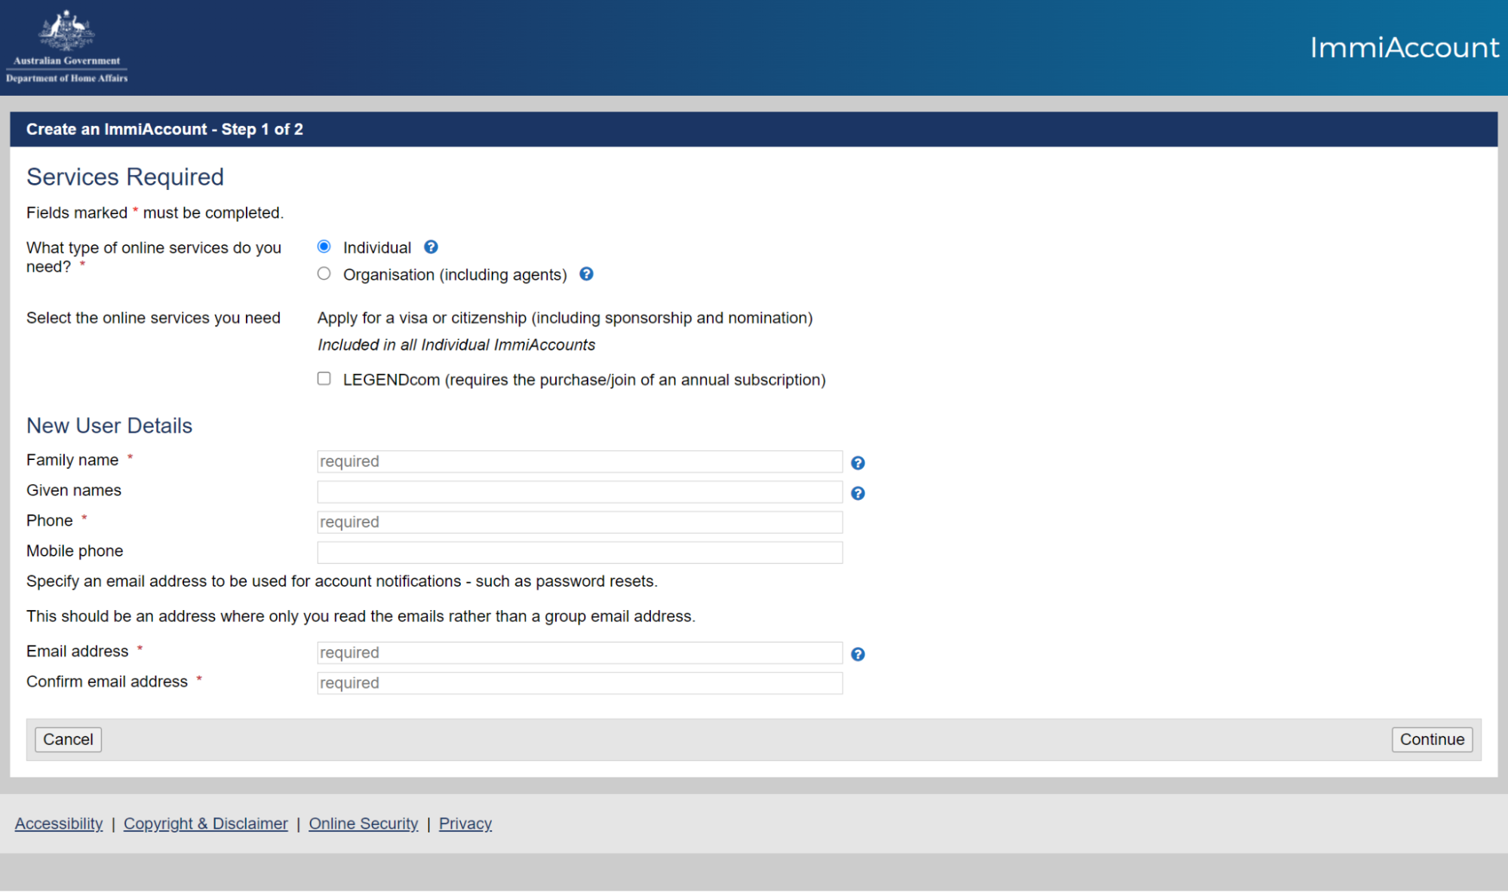This screenshot has height=892, width=1508.
Task: Click help icon next to Email address
Action: pos(858,654)
